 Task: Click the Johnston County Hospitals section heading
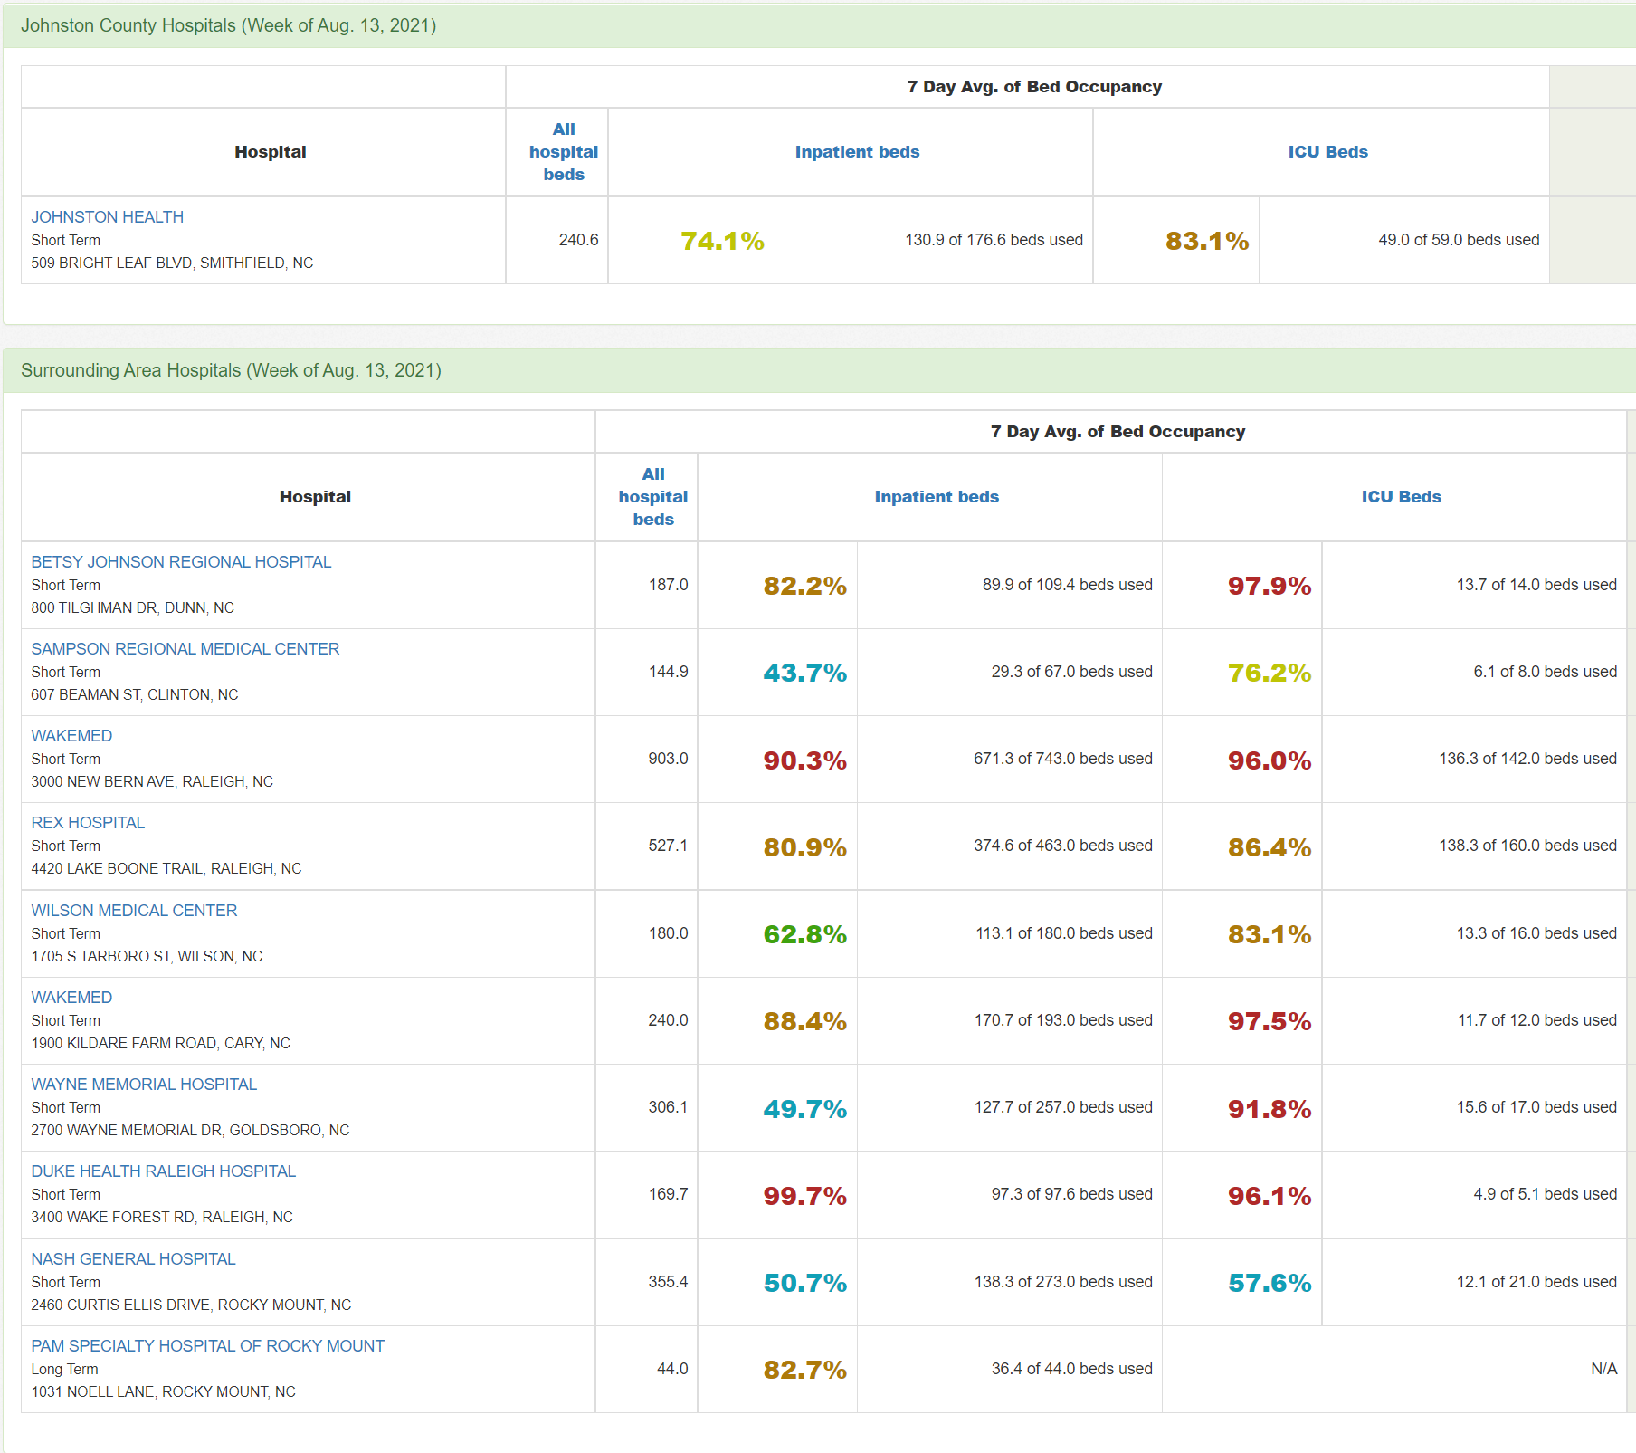click(228, 25)
